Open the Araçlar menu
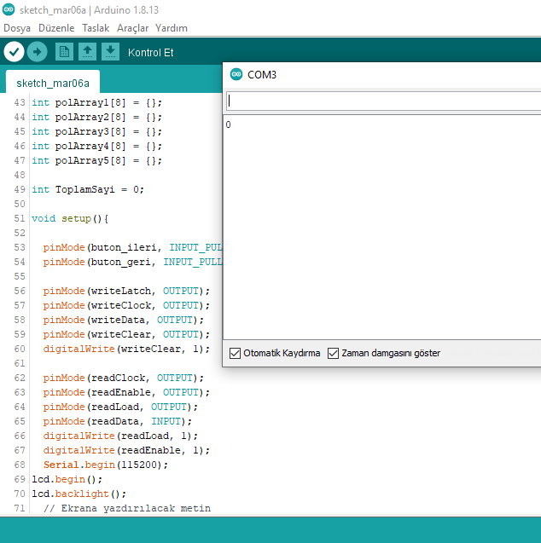 (x=132, y=28)
